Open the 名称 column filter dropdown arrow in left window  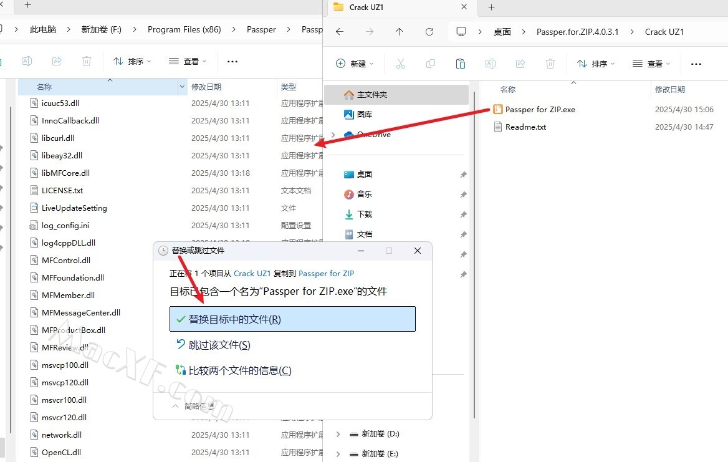click(x=181, y=87)
